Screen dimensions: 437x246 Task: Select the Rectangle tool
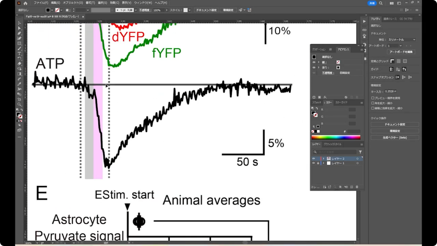(x=19, y=43)
